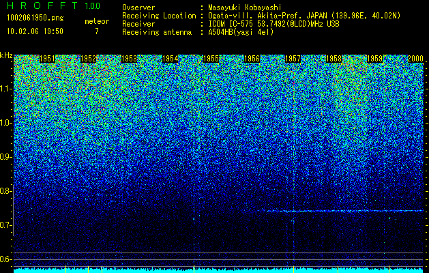
Task: Click the meteor label
Action: pyautogui.click(x=97, y=21)
